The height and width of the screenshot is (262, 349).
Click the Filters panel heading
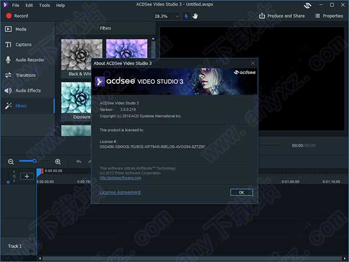point(105,29)
